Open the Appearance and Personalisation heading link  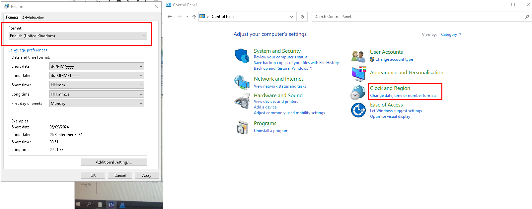point(407,73)
